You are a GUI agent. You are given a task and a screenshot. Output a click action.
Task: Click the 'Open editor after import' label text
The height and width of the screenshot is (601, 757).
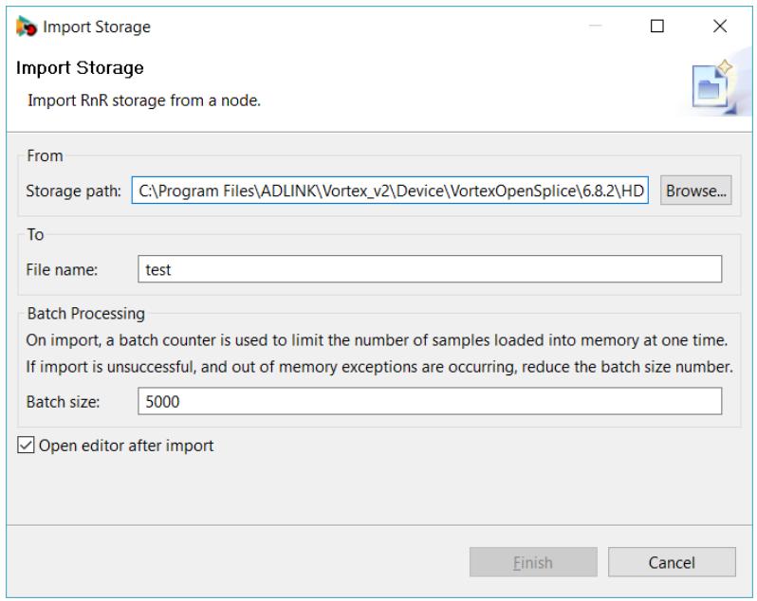point(126,446)
